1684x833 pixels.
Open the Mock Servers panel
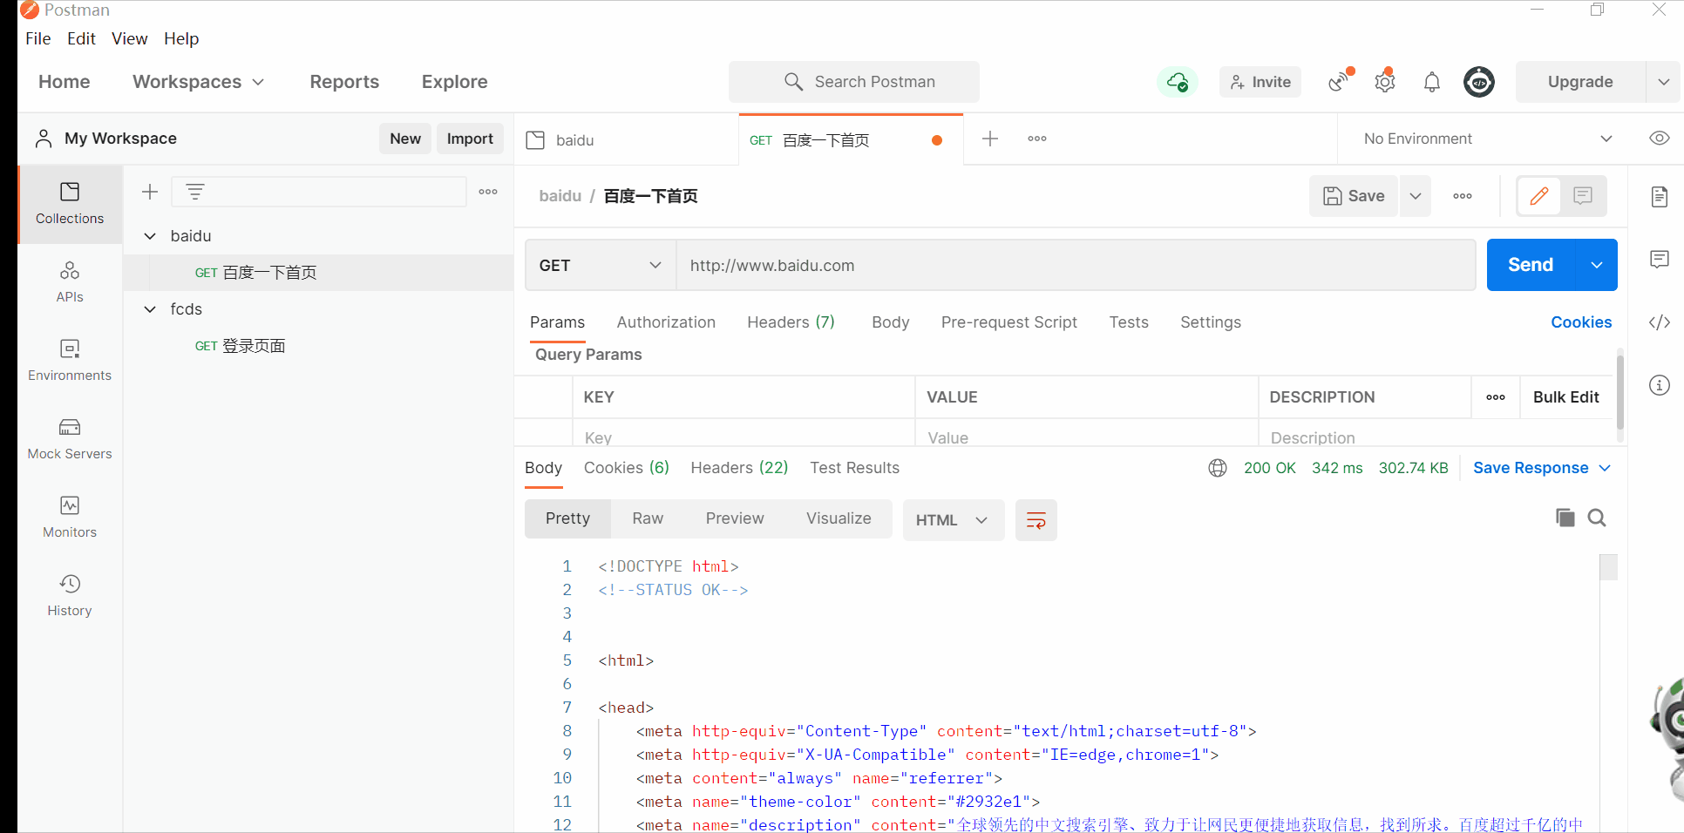click(70, 439)
